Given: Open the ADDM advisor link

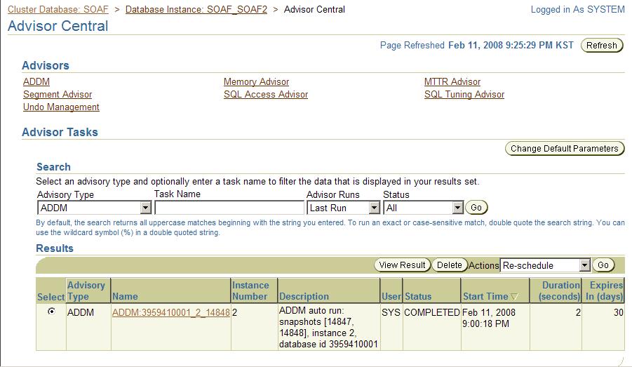Looking at the screenshot, I should coord(36,81).
